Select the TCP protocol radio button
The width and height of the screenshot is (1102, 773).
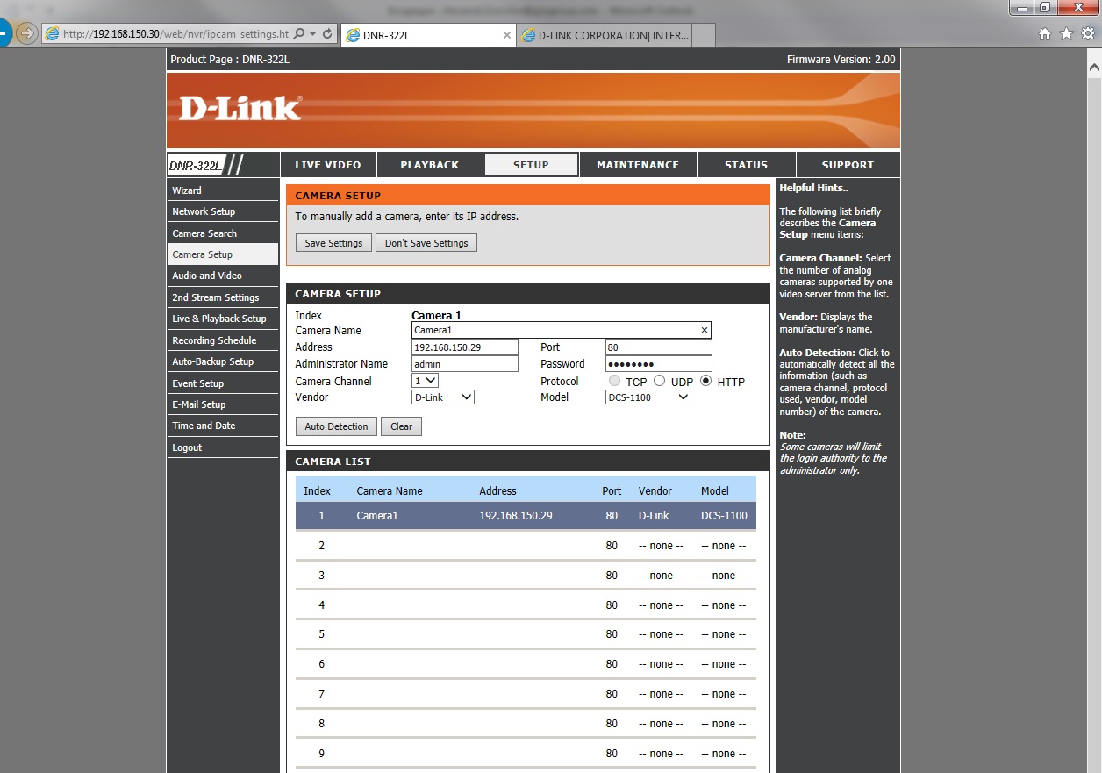[614, 382]
